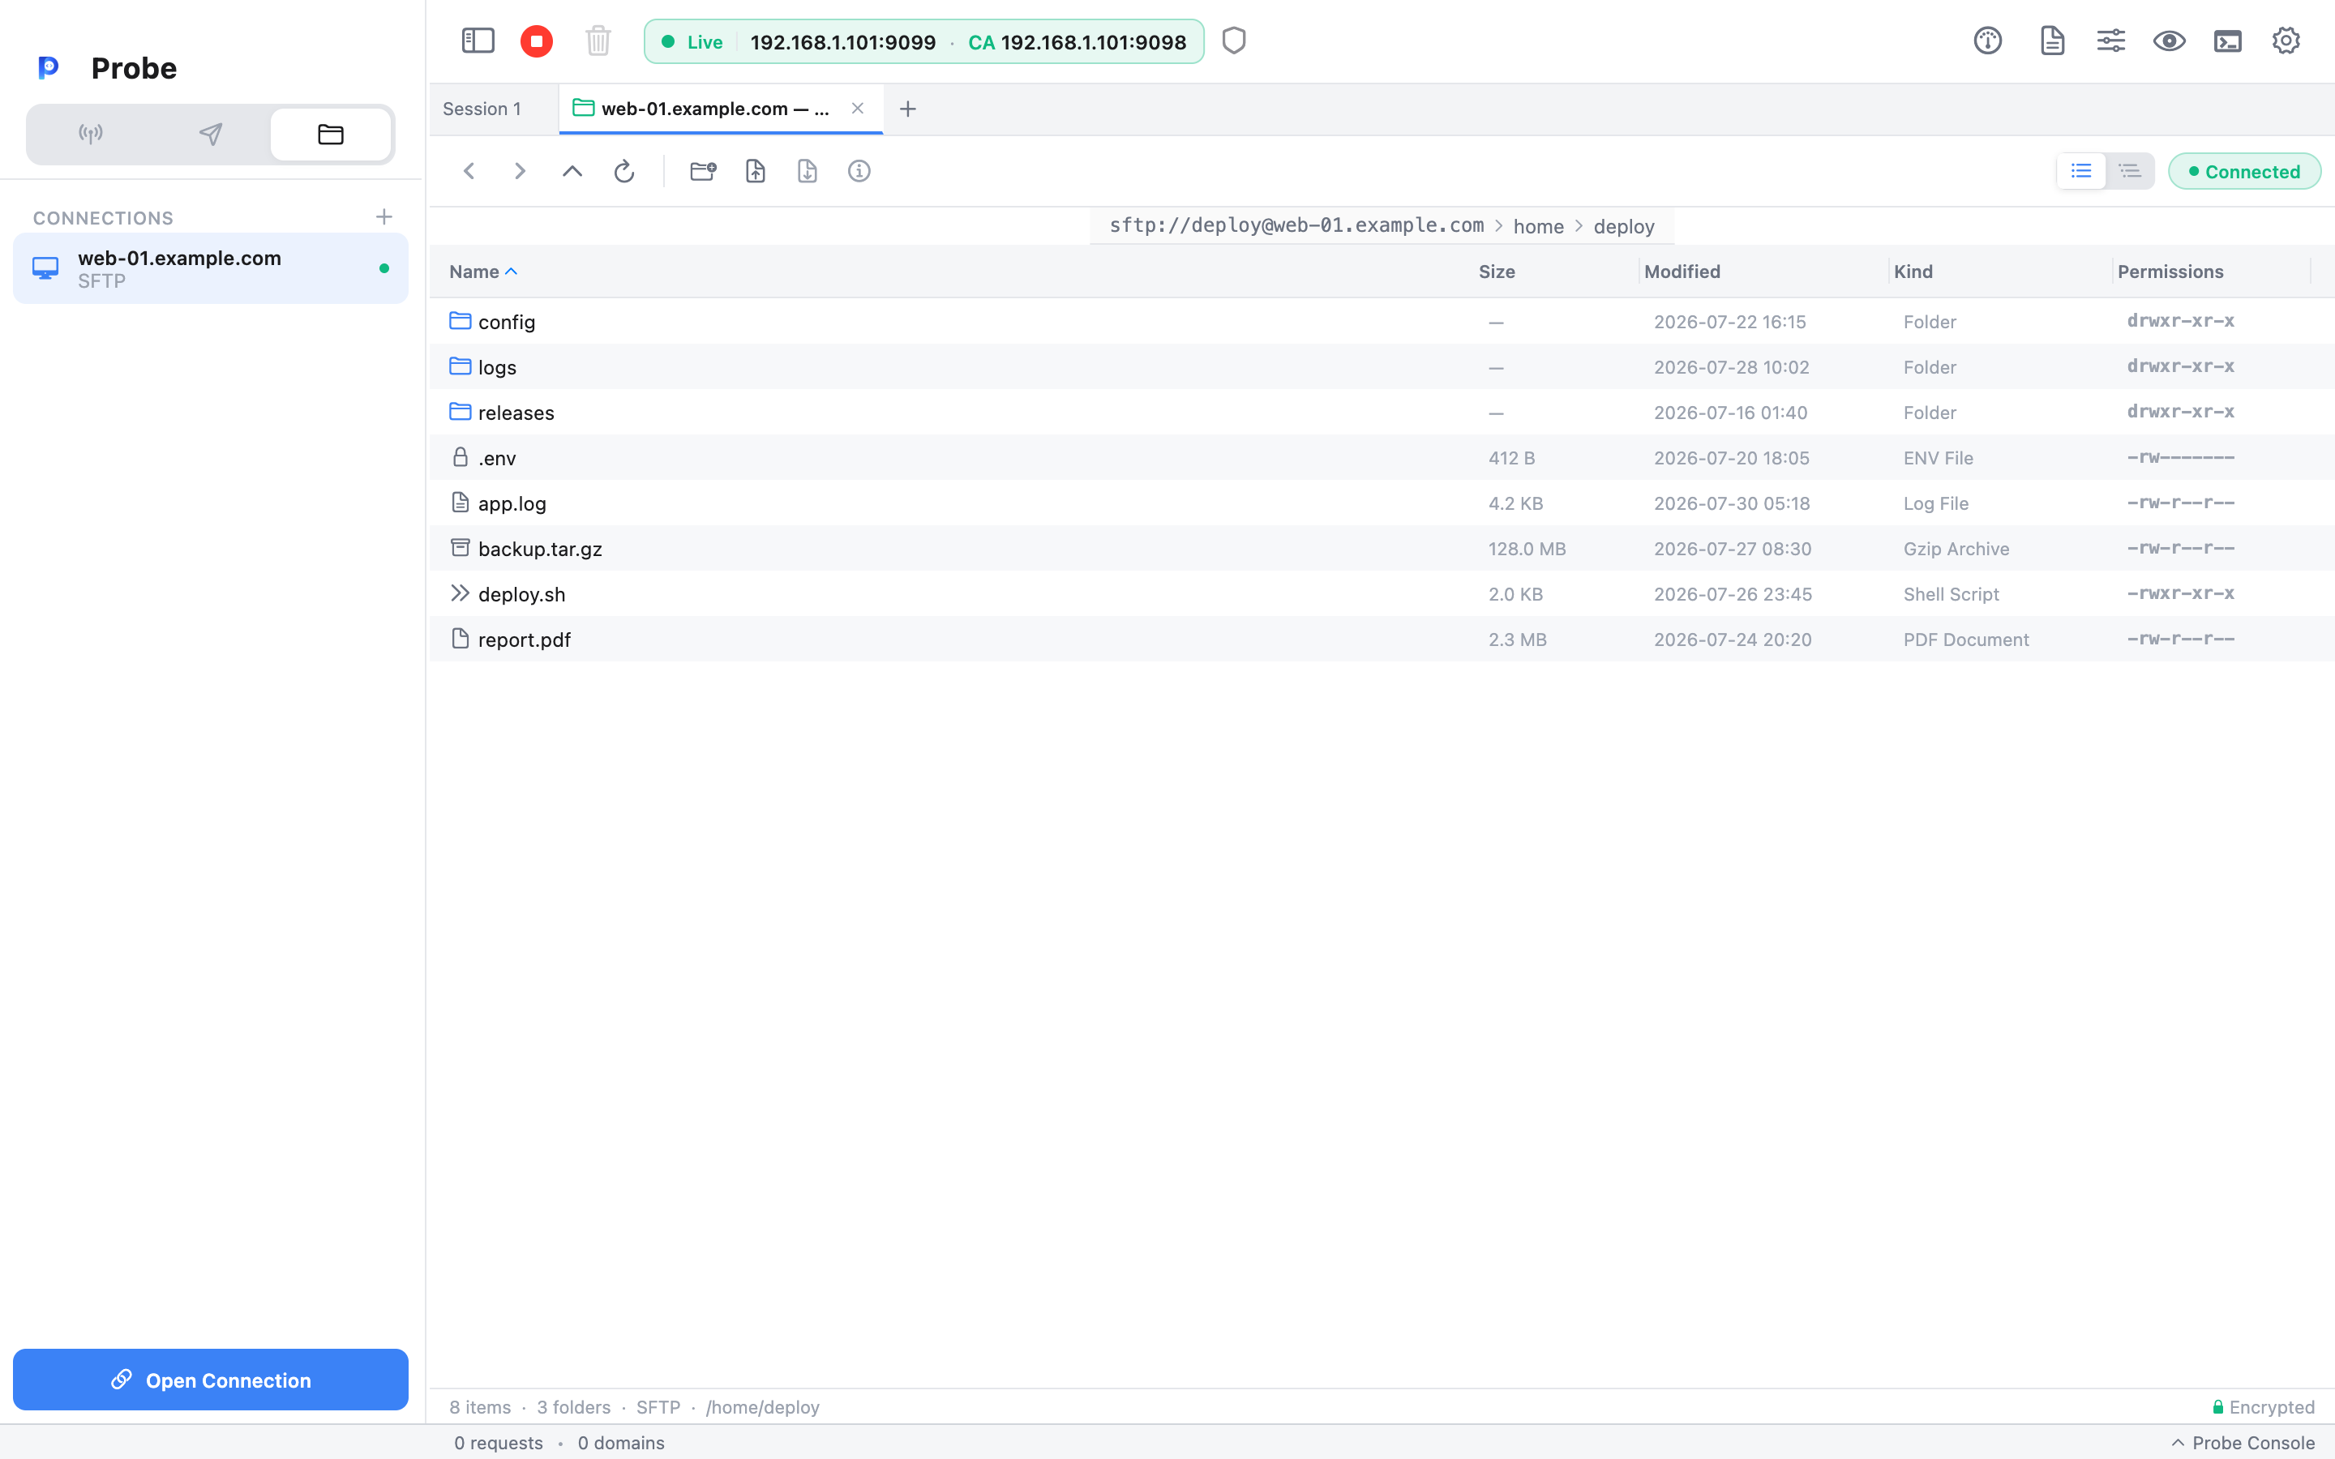This screenshot has width=2335, height=1459.
Task: Create a new folder icon
Action: [x=704, y=171]
